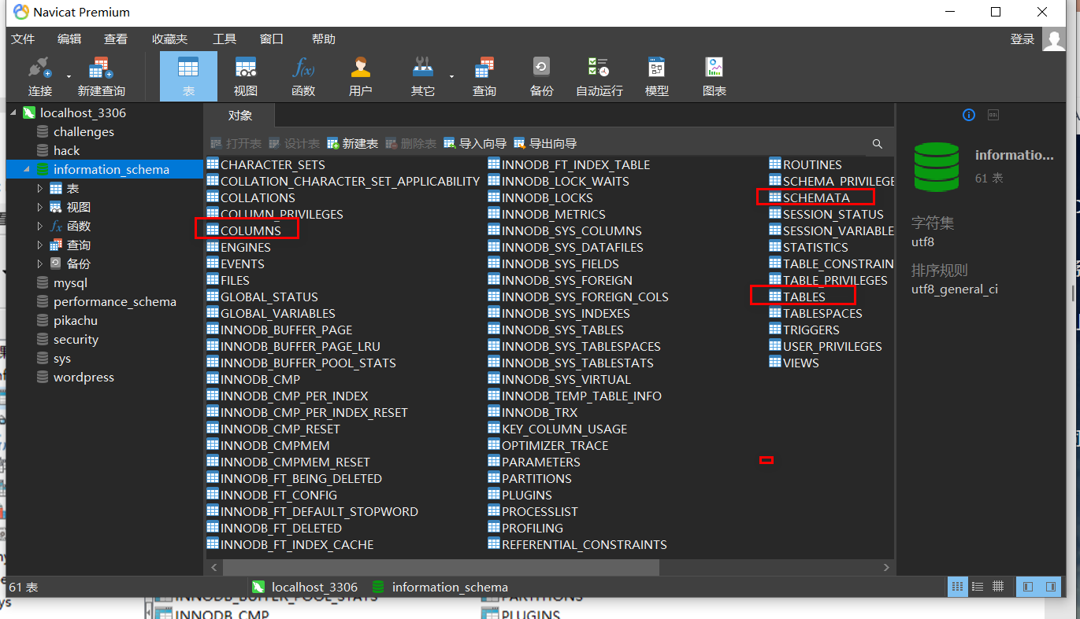This screenshot has width=1080, height=619.
Task: Open the Automation (自动运行) toolbar icon
Action: [599, 76]
